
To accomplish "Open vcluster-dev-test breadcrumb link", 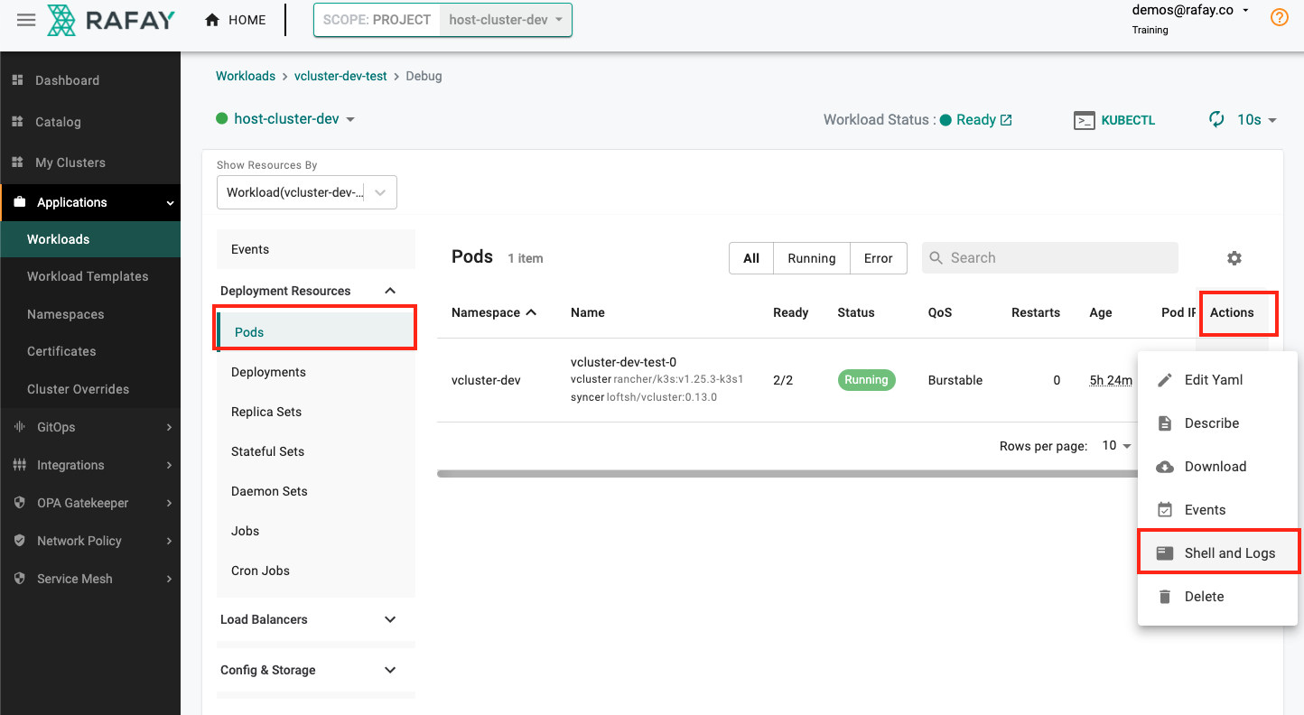I will point(340,76).
